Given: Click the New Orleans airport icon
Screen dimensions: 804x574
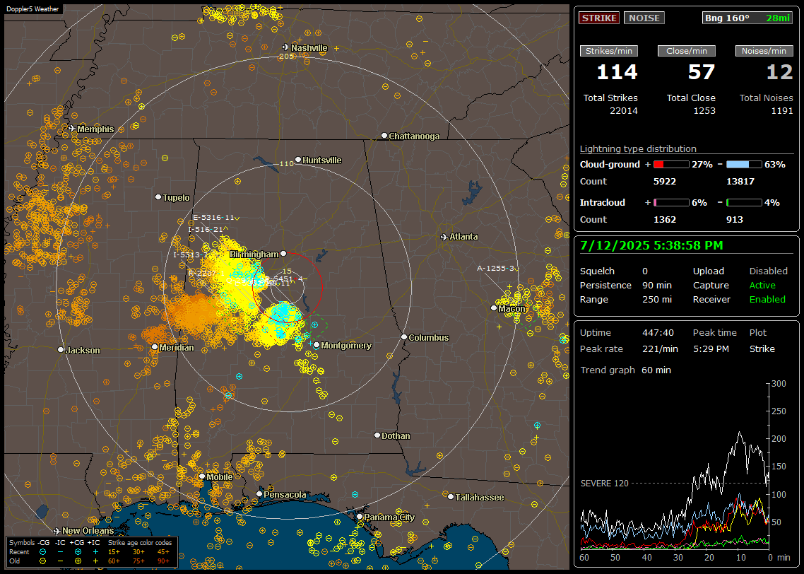Looking at the screenshot, I should [x=57, y=531].
